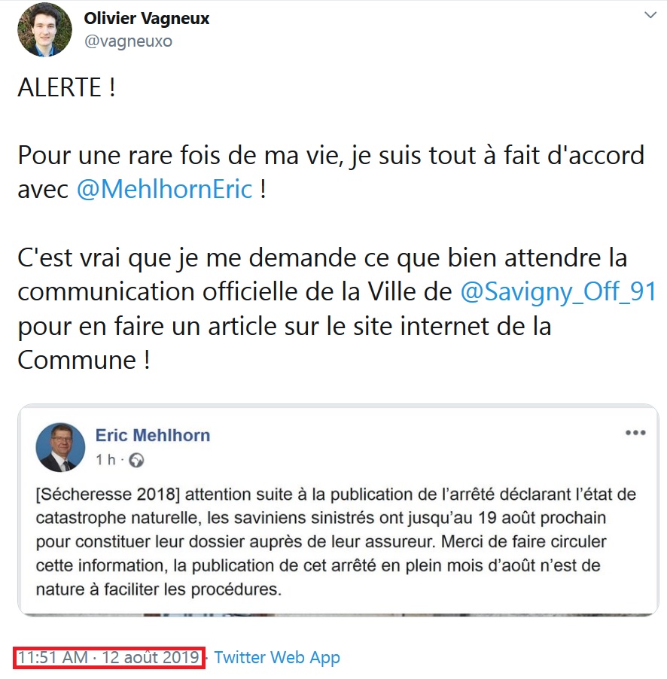Image resolution: width=667 pixels, height=679 pixels.
Task: Open the Olivier Vagneux display name link
Action: pyautogui.click(x=146, y=19)
